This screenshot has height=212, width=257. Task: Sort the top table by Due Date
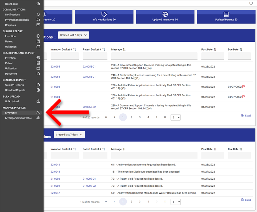[x=241, y=49]
